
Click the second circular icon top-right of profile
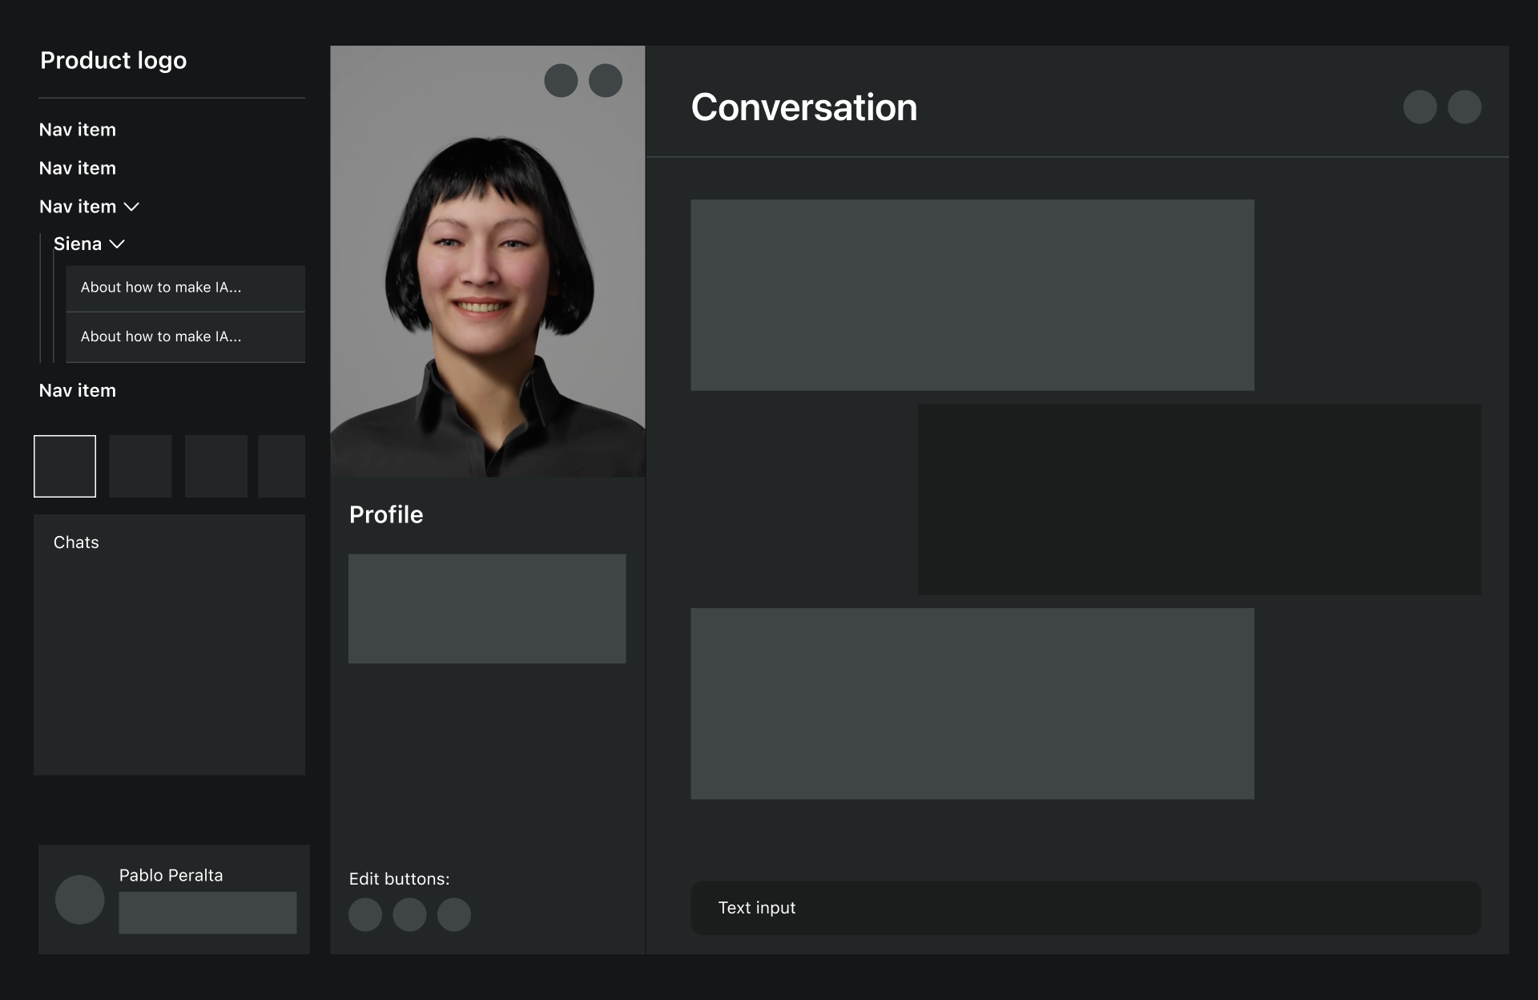pos(606,79)
